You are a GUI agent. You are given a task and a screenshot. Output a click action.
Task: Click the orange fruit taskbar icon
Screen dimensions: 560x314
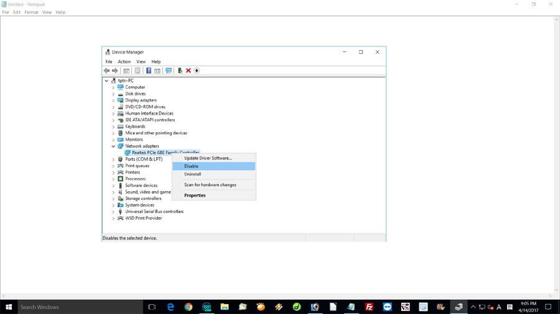pos(261,307)
